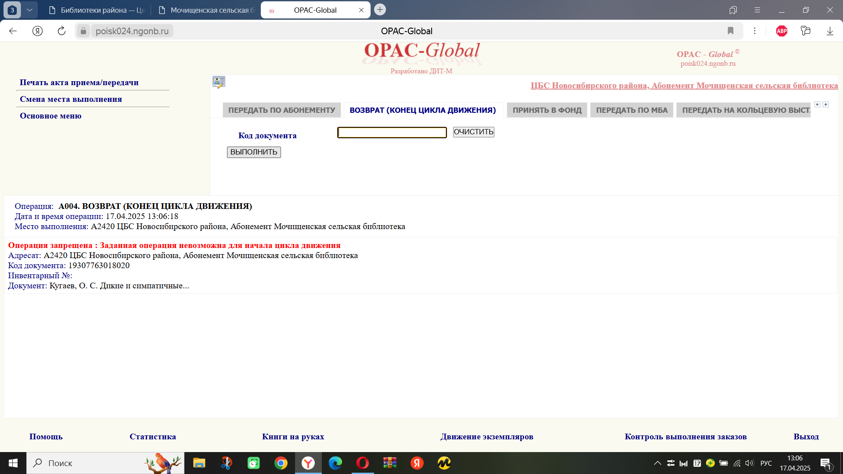Image resolution: width=843 pixels, height=474 pixels.
Task: Click the ОЧИСТИТЬ button
Action: 473,132
